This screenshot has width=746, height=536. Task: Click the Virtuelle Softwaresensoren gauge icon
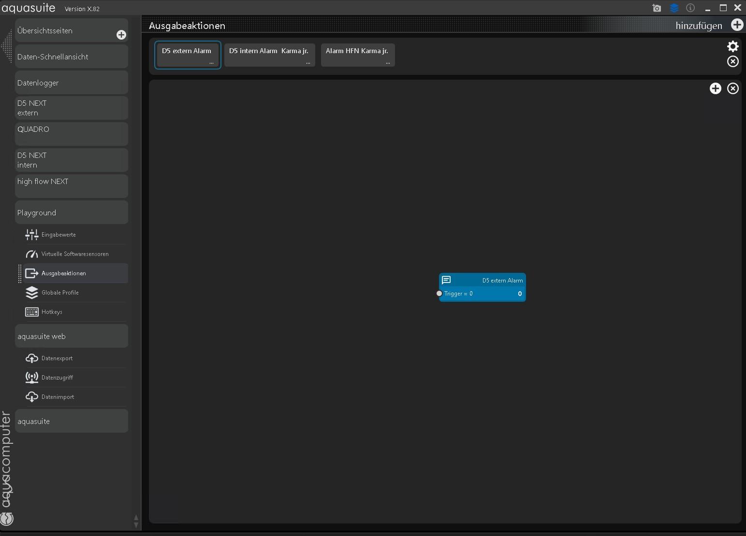(32, 254)
